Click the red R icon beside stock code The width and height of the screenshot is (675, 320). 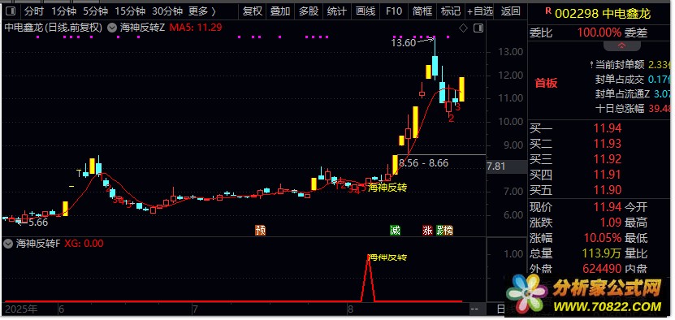548,11
